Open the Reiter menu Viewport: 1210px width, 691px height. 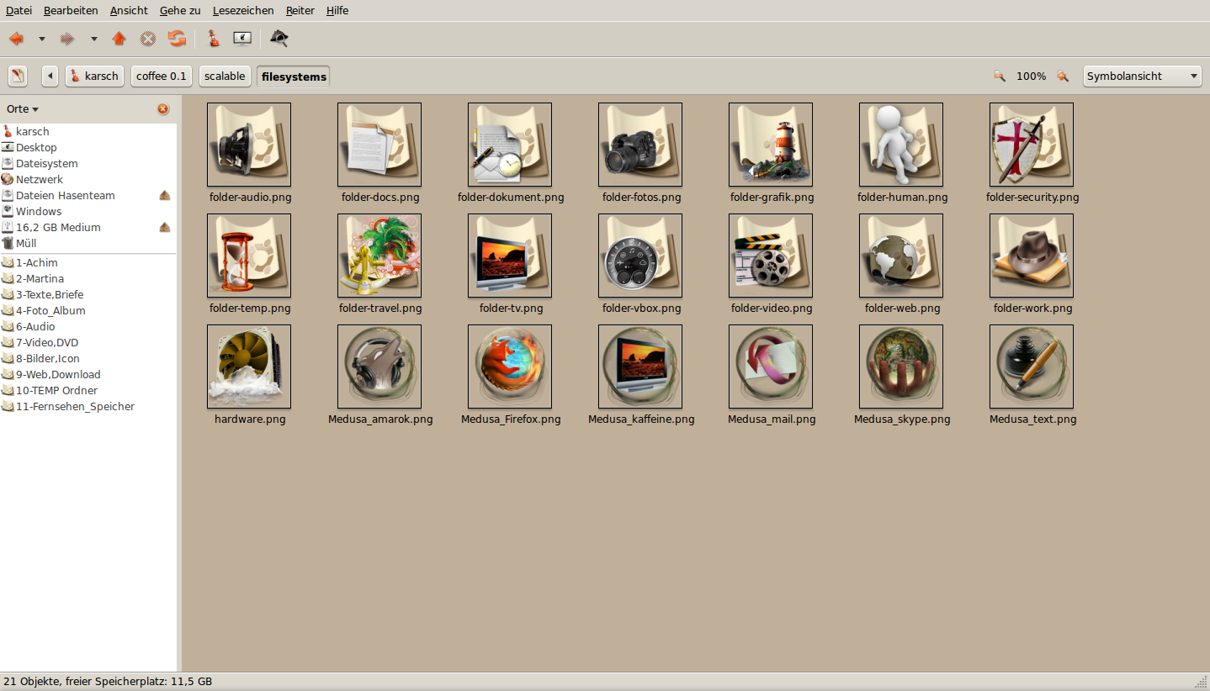pos(300,11)
